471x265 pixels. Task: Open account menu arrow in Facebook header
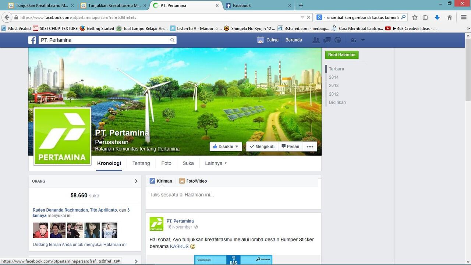363,40
